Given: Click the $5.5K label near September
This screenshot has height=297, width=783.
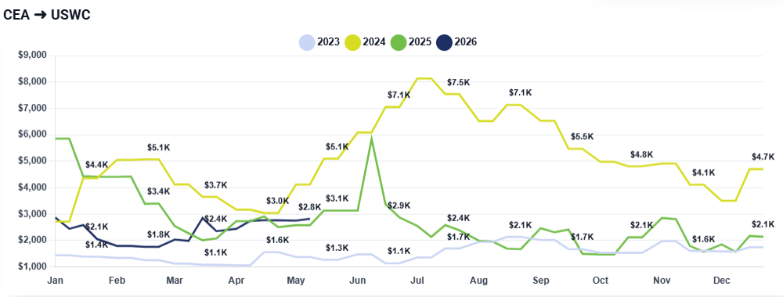Looking at the screenshot, I should [583, 137].
